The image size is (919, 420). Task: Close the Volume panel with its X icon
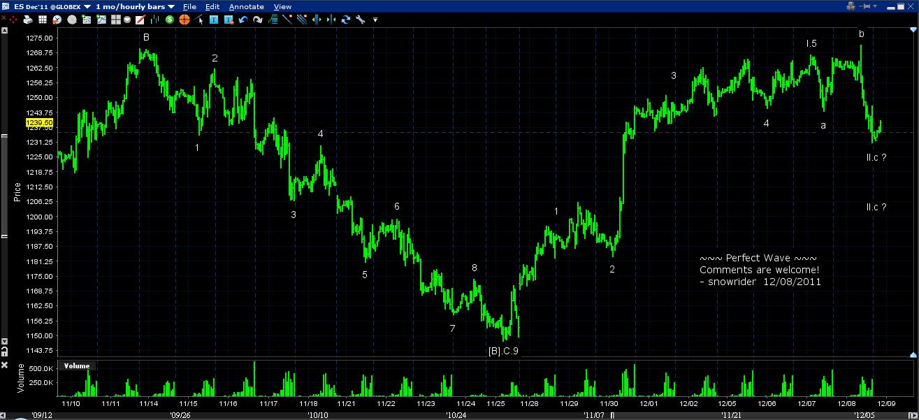coord(4,365)
